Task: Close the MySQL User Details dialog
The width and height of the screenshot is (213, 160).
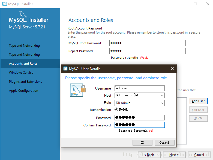Action: pos(172,69)
